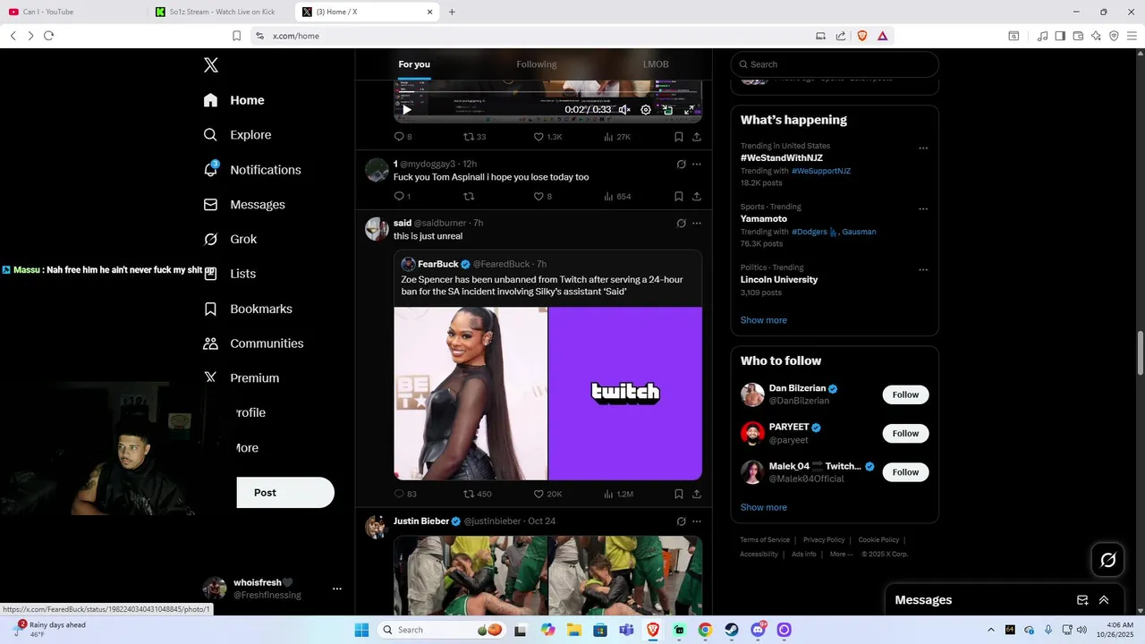Reply to the mydoggay3 post

click(403, 197)
